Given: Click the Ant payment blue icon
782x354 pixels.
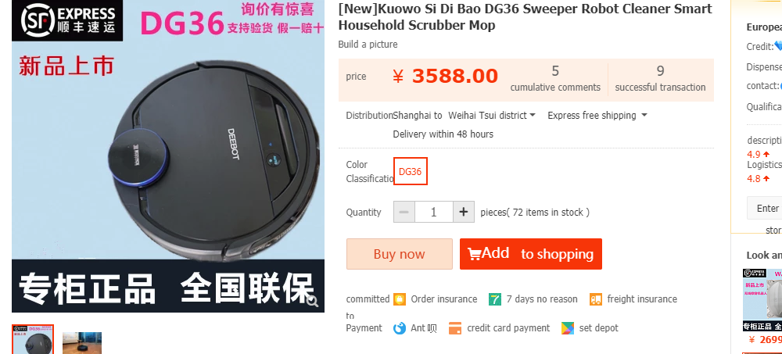Looking at the screenshot, I should pyautogui.click(x=400, y=328).
